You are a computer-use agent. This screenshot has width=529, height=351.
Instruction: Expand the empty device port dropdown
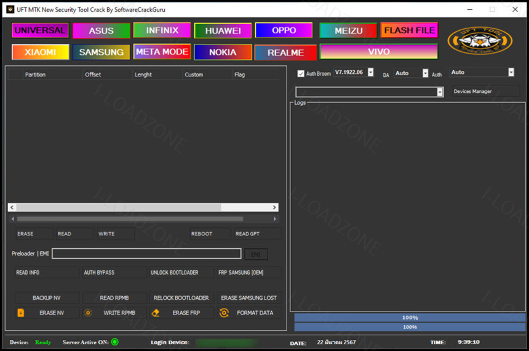440,92
